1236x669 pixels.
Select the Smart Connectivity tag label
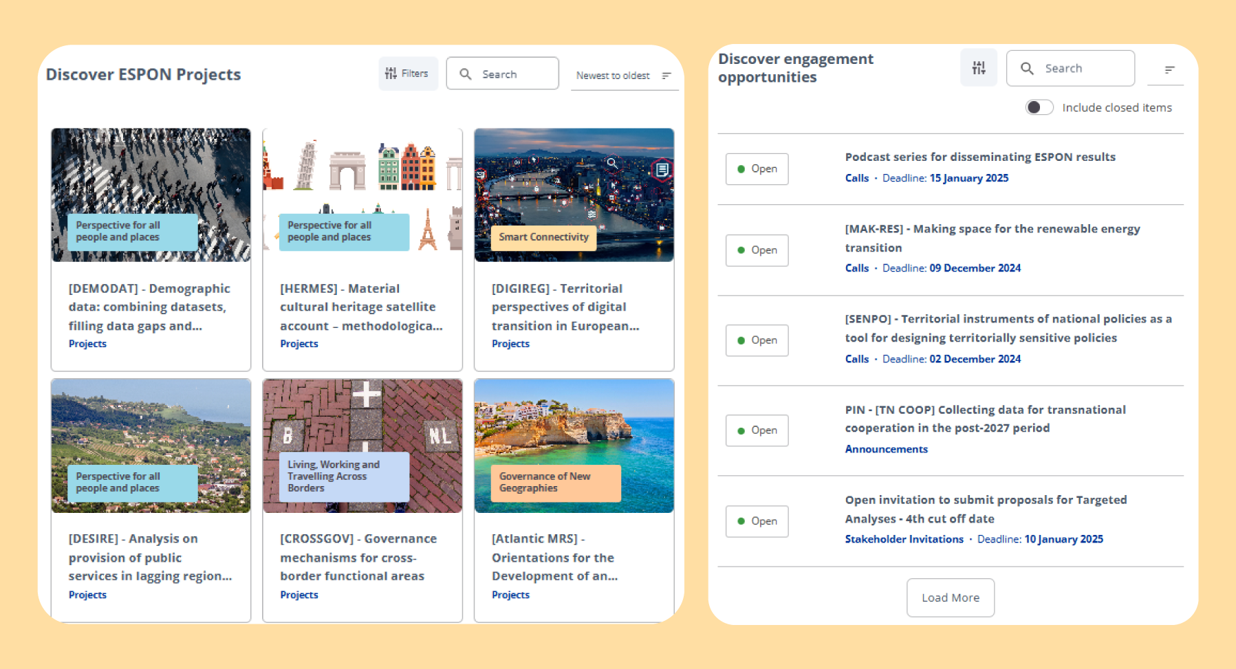(x=543, y=237)
